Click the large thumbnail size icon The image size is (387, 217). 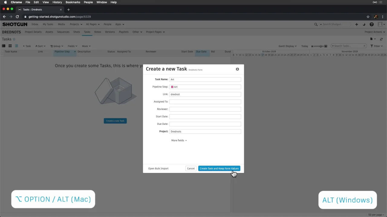pyautogui.click(x=326, y=46)
